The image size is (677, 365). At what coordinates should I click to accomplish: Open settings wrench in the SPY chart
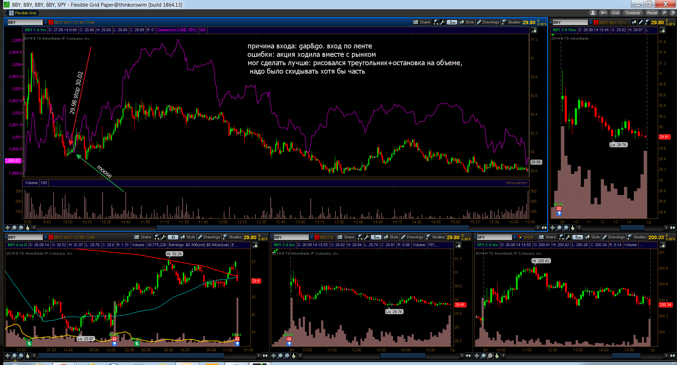click(568, 237)
